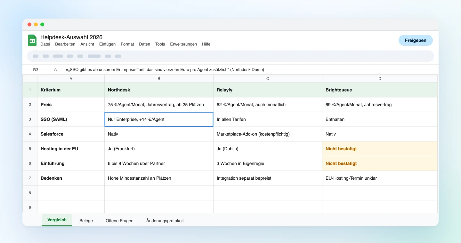Open the Tools menu
Image resolution: width=461 pixels, height=243 pixels.
(x=160, y=44)
